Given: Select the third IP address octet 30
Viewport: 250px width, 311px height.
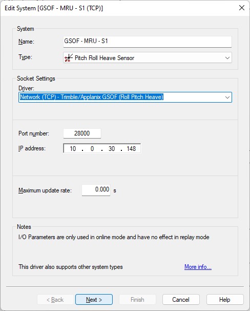Looking at the screenshot, I should (112, 148).
